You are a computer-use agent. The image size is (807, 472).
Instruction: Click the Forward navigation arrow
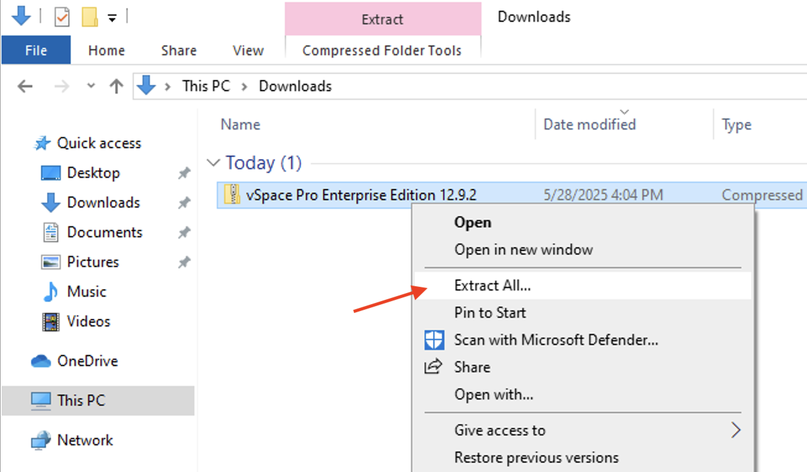click(62, 86)
